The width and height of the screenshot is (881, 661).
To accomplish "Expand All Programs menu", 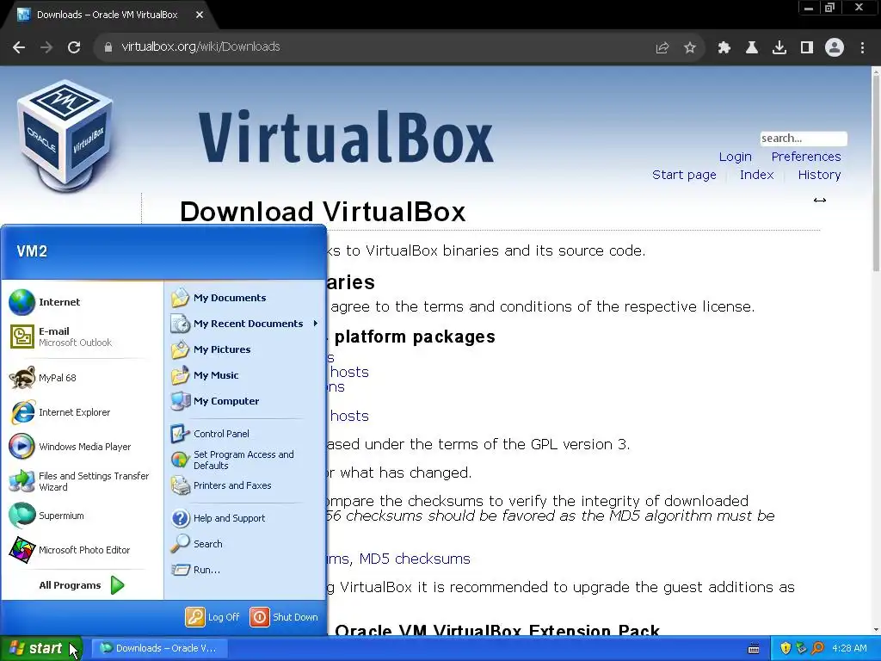I will pyautogui.click(x=82, y=585).
